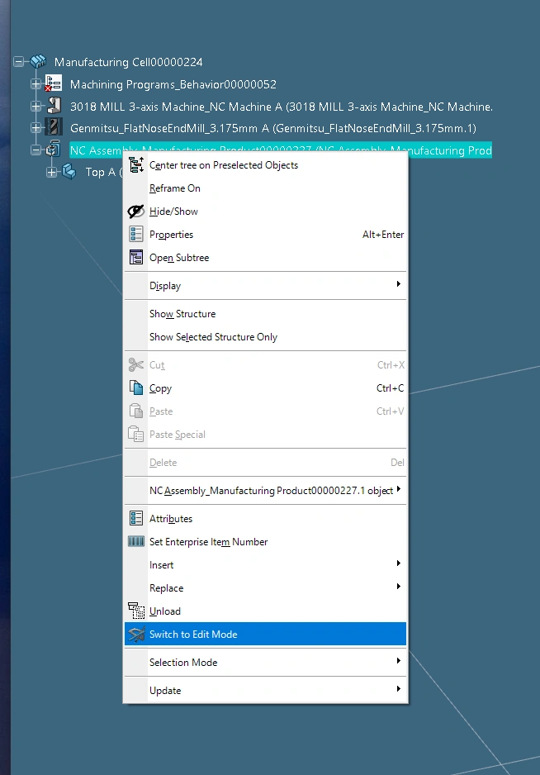Select Copy in the context menu
The width and height of the screenshot is (540, 775).
tap(160, 388)
